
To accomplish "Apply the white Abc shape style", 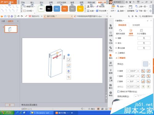I will pos(41,9).
